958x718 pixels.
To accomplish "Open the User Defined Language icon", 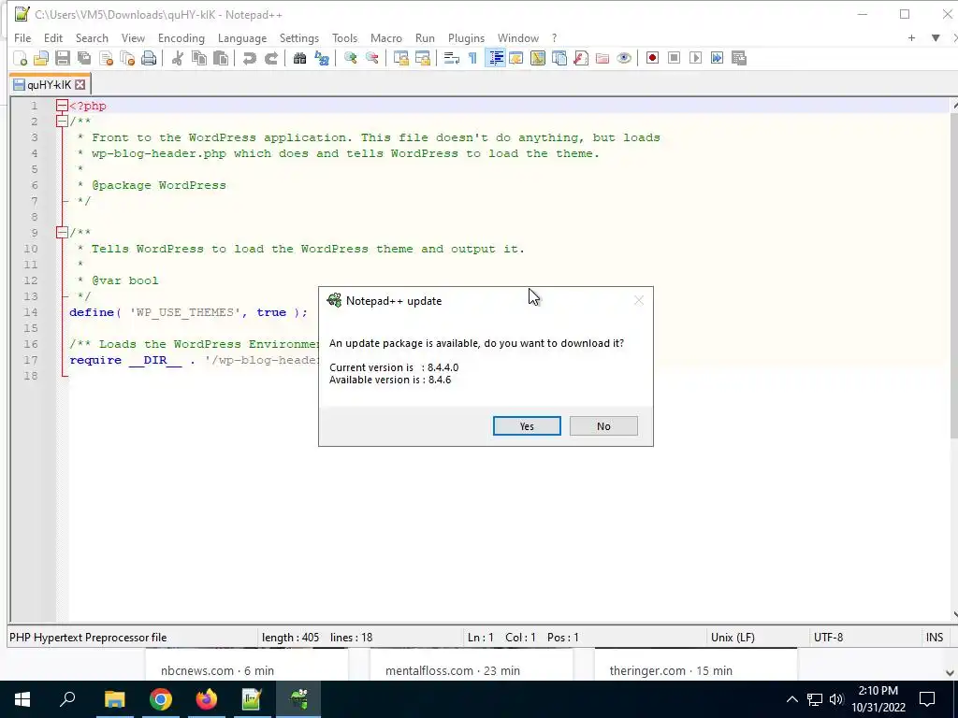I will (516, 59).
